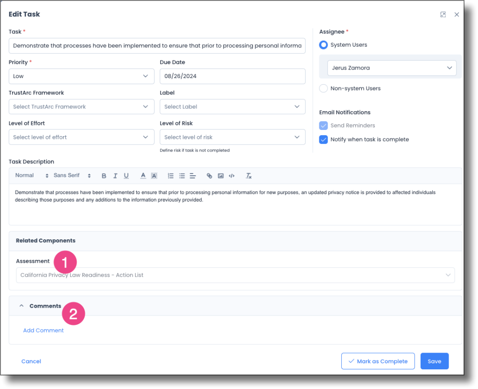Viewport: 478px width, 389px height.
Task: Insert a bullet list in the description
Action: pyautogui.click(x=182, y=175)
